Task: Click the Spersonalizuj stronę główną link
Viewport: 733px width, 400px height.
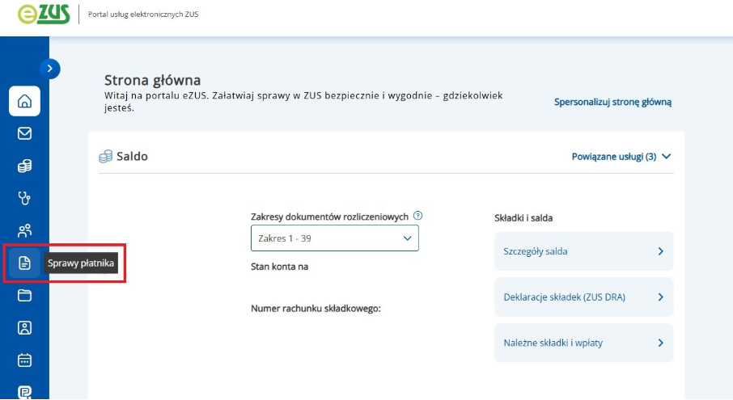Action: pos(612,102)
